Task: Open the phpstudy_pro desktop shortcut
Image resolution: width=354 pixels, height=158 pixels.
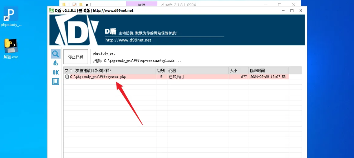Action: (x=11, y=16)
